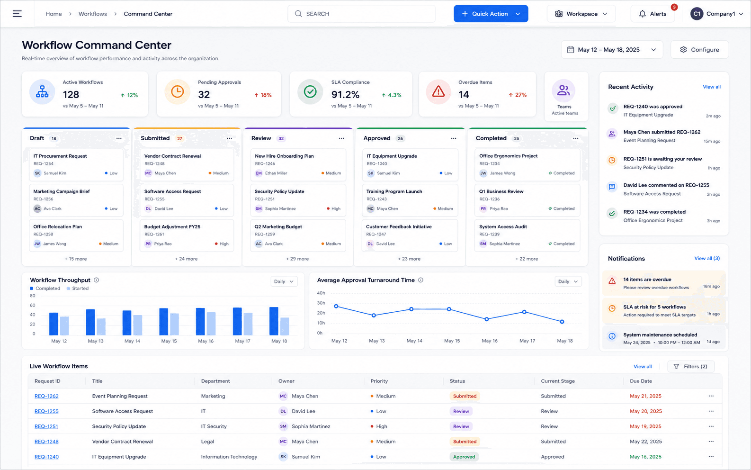
Task: Change Workflow Throughput Daily dropdown
Action: [x=284, y=281]
